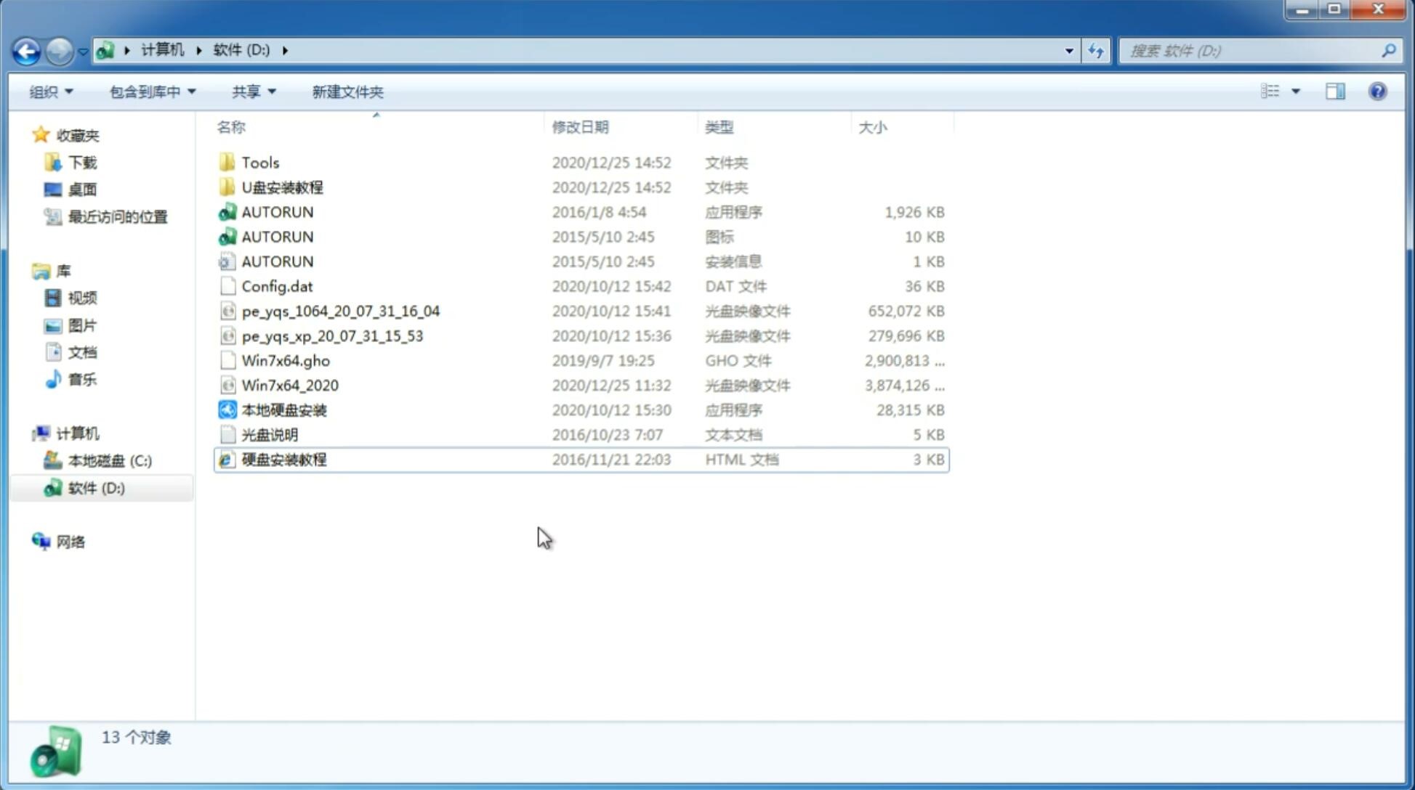The height and width of the screenshot is (790, 1415).
Task: Click 软件 (D:) drive label
Action: click(95, 488)
